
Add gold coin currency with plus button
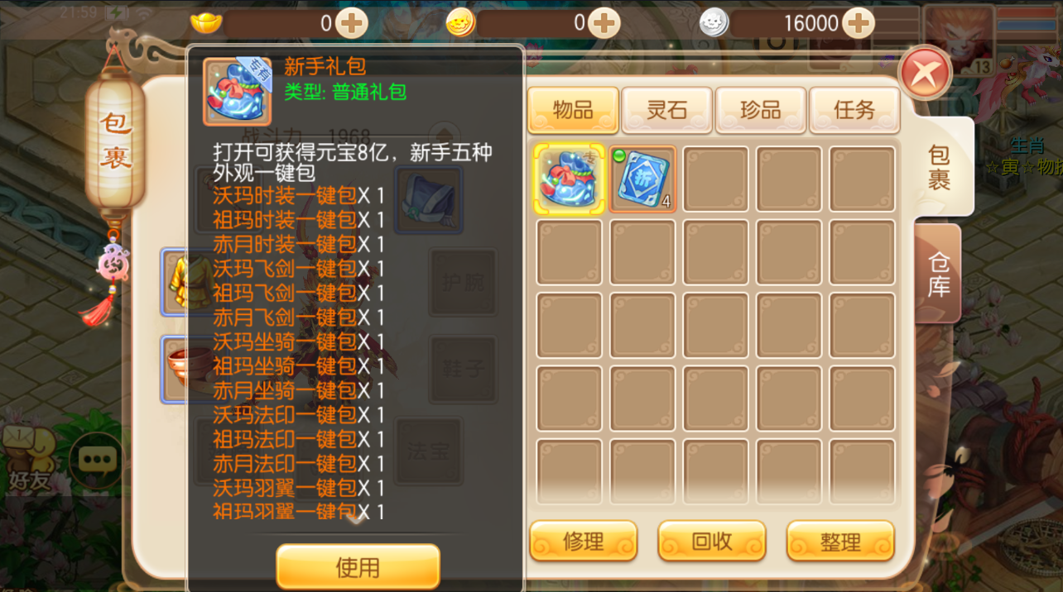tap(605, 22)
